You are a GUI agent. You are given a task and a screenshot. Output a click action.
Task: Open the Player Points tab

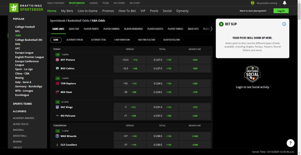click(91, 29)
